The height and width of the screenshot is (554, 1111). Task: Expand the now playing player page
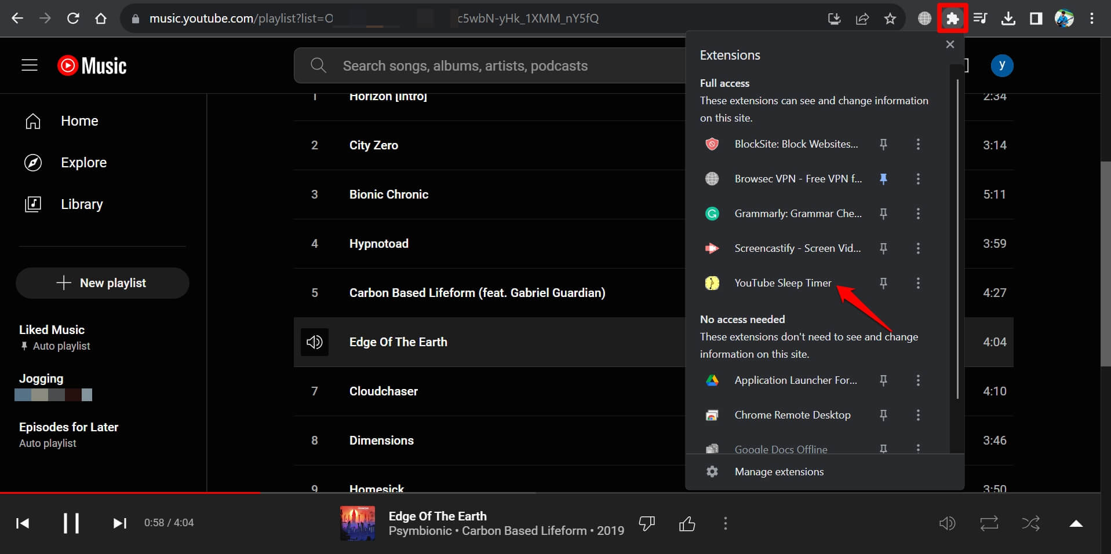tap(1076, 523)
